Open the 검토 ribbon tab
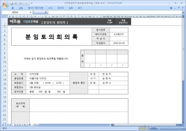 click(x=71, y=8)
